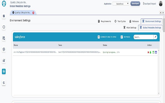165x103 pixels.
Task: Click the page vertical scrollbar thumb
Action: coord(164,25)
